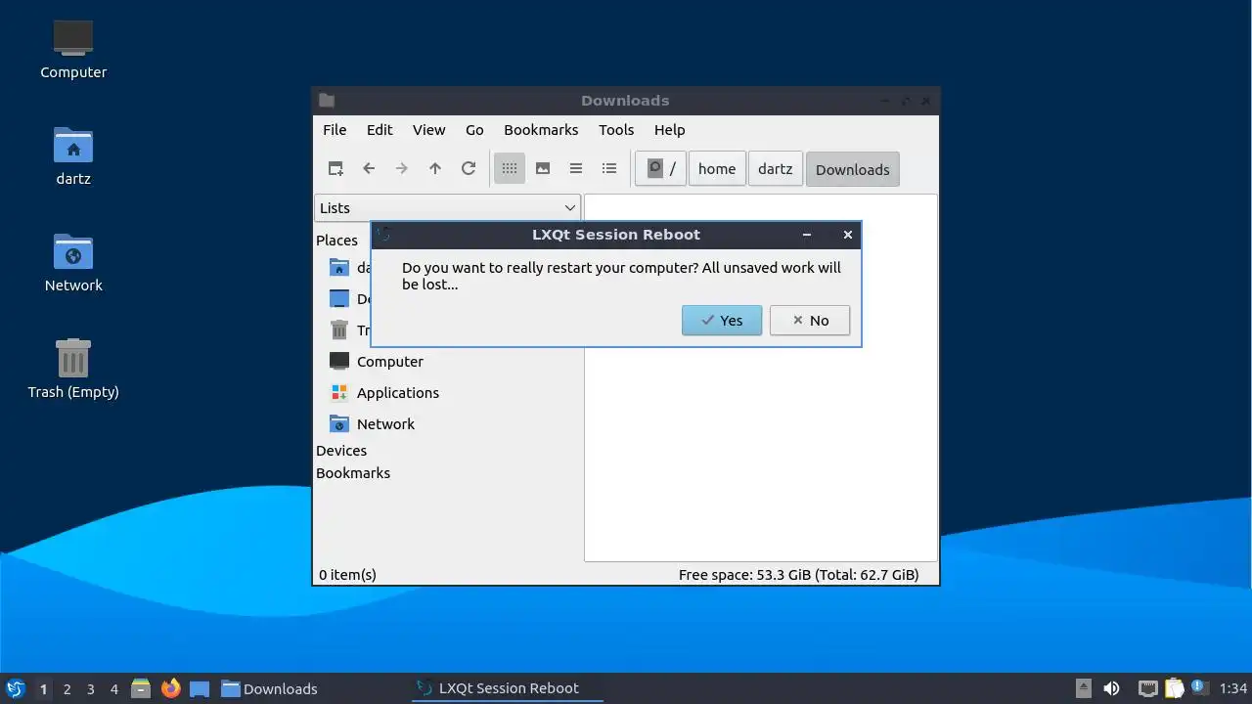Screen dimensions: 1252x704
Task: Open the Edit menu
Action: tap(380, 130)
